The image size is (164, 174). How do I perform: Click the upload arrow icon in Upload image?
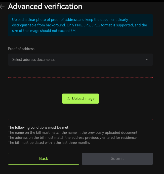68,99
